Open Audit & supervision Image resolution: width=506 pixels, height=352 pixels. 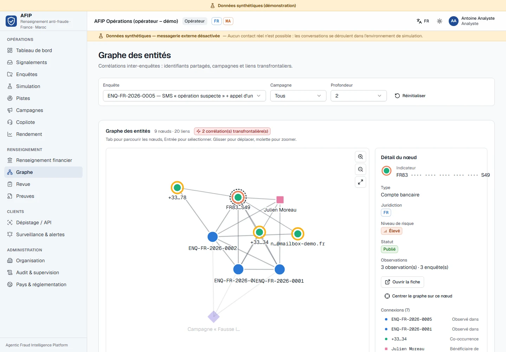(x=44, y=272)
